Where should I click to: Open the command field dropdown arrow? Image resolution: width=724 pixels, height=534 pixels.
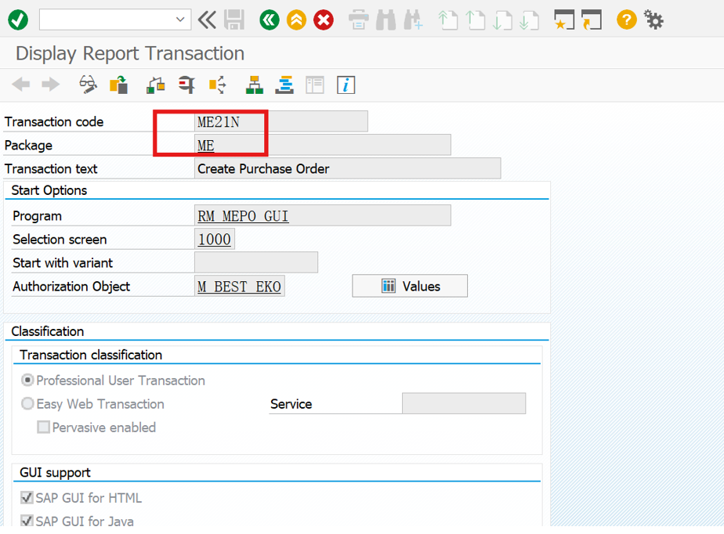coord(180,20)
